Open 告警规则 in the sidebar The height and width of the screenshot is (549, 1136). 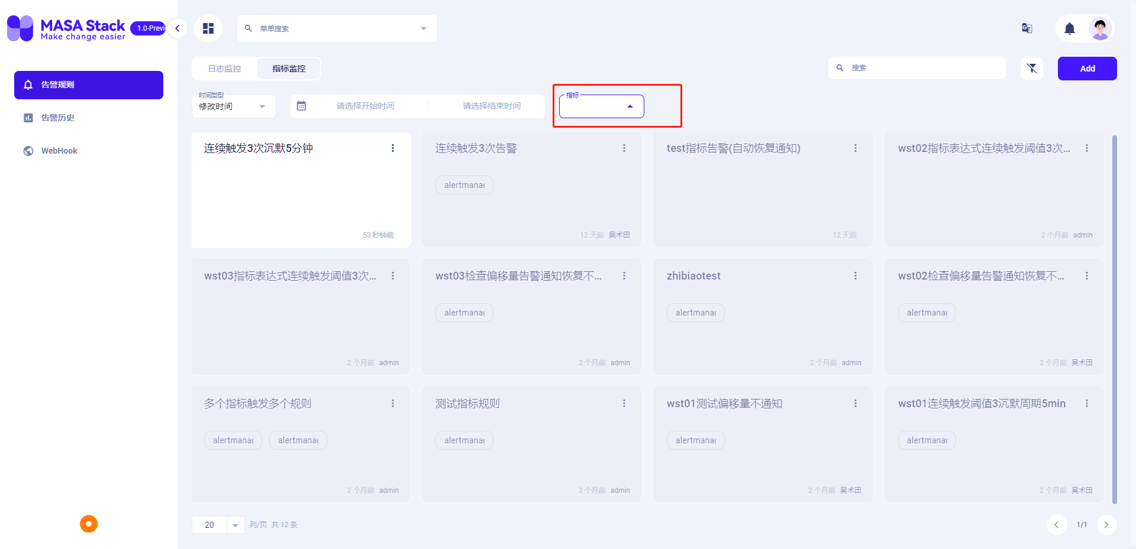[89, 85]
